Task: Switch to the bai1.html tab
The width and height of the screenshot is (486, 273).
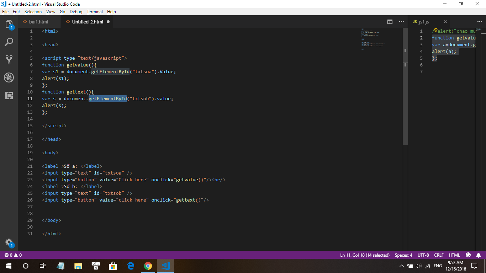Action: [38, 22]
